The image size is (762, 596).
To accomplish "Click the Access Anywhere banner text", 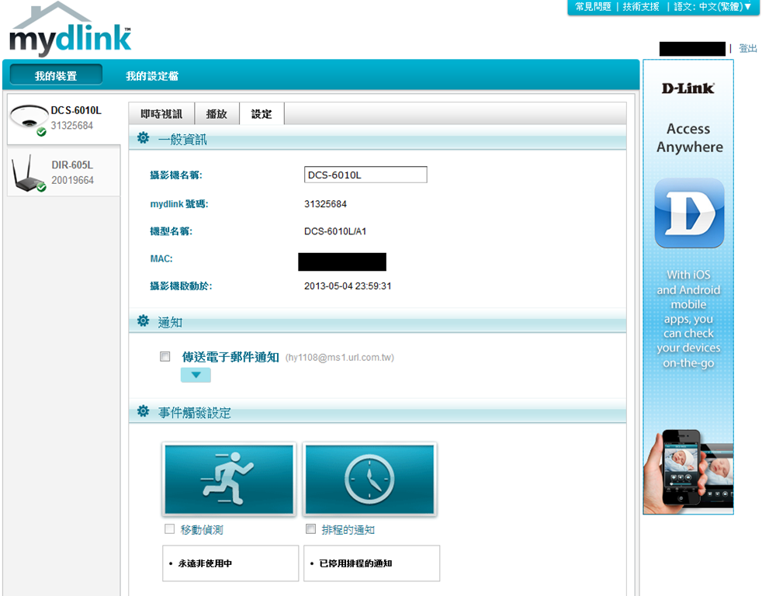I will (689, 138).
